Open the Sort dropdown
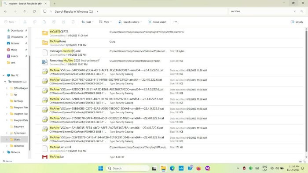This screenshot has width=308, height=173. 88,22
